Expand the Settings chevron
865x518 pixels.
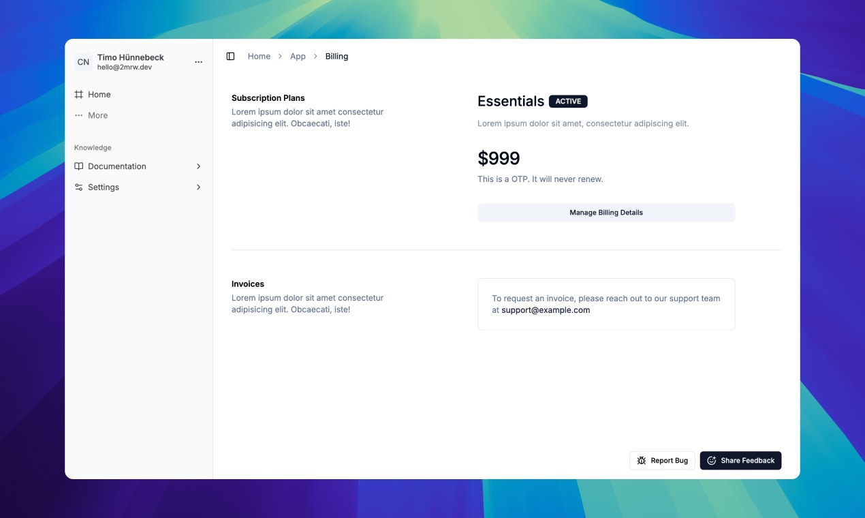coord(198,187)
